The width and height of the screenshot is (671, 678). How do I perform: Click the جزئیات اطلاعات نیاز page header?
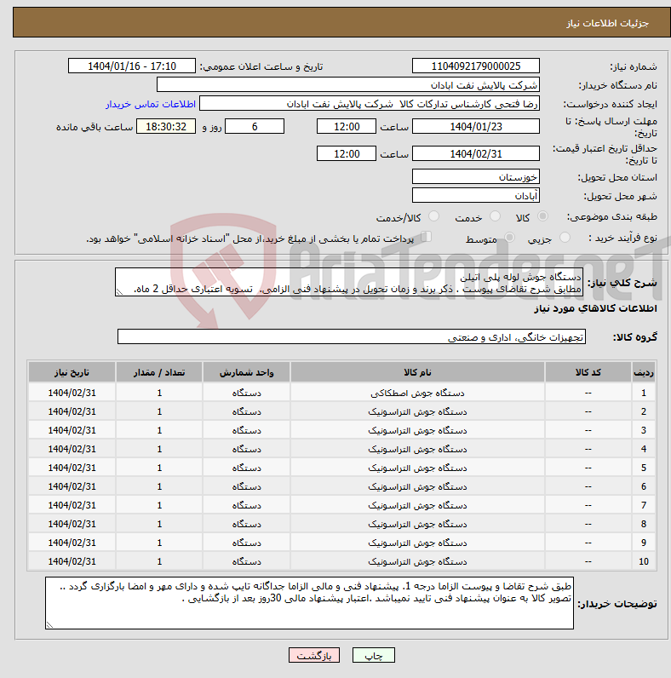607,23
